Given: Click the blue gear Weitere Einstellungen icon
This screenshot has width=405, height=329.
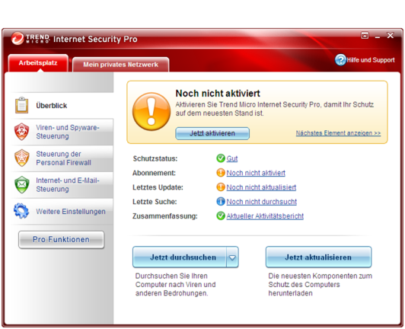Looking at the screenshot, I should 21,211.
